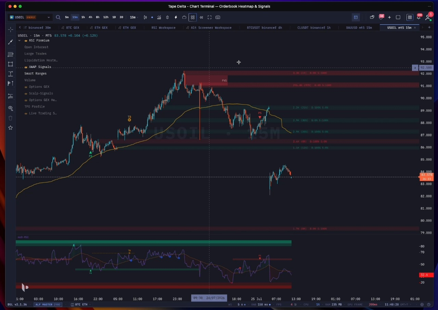Toggle drawings visibility eye icon
This screenshot has height=310, width=438.
click(11, 108)
